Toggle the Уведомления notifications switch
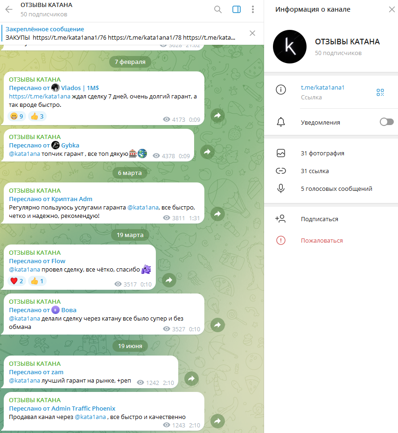 [386, 122]
